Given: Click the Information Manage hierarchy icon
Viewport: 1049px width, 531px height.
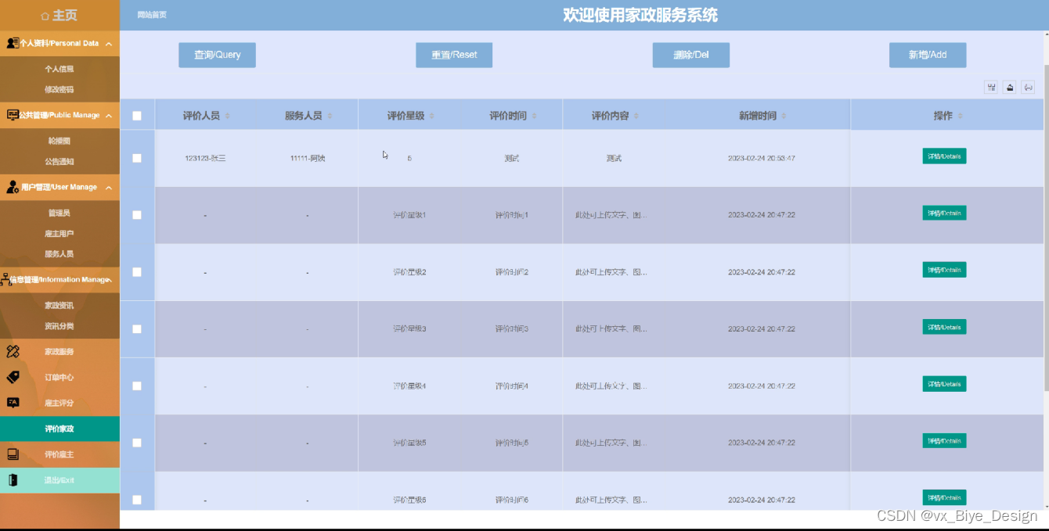Looking at the screenshot, I should pyautogui.click(x=6, y=279).
